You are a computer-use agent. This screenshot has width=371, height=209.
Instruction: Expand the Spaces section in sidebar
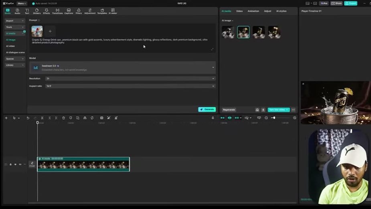15,59
